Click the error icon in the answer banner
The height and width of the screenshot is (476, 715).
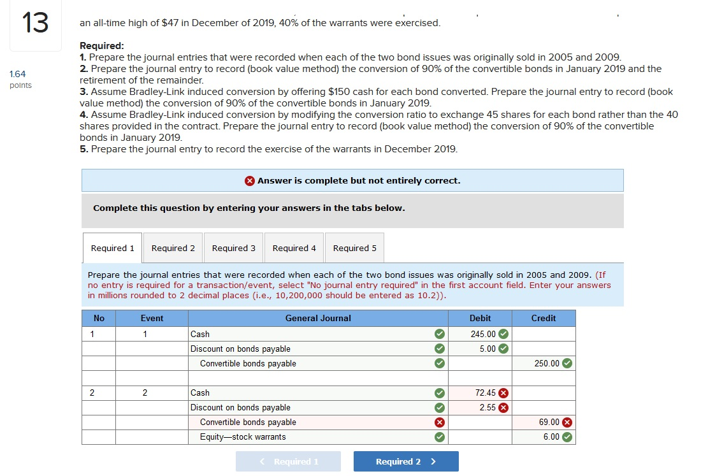249,180
